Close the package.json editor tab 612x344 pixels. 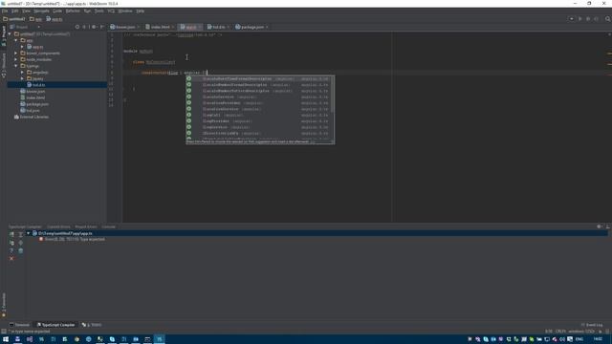pos(267,27)
